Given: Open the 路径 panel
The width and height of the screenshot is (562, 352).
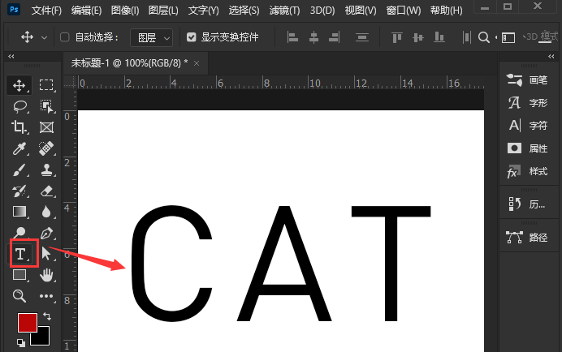Looking at the screenshot, I should coord(527,237).
